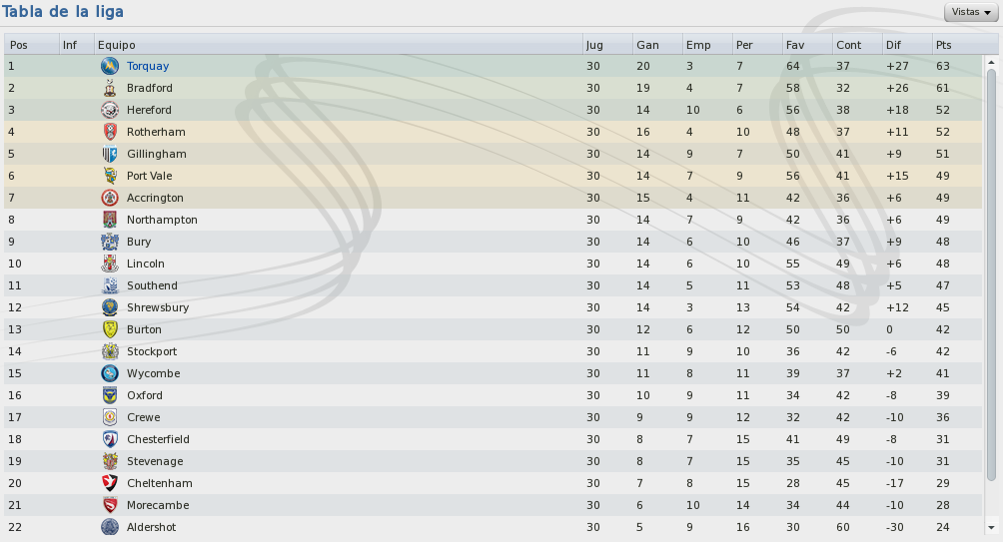
Task: Click the scrollbar down arrow
Action: pos(991,528)
